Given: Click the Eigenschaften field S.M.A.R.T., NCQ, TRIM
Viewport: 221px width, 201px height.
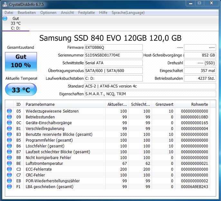Looking at the screenshot, I should pos(150,94).
